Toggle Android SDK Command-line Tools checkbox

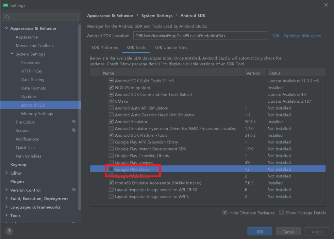pyautogui.click(x=111, y=94)
